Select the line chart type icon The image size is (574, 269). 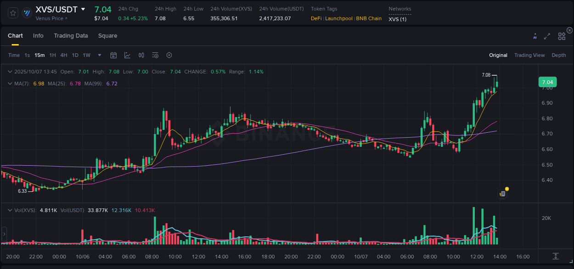tap(127, 55)
